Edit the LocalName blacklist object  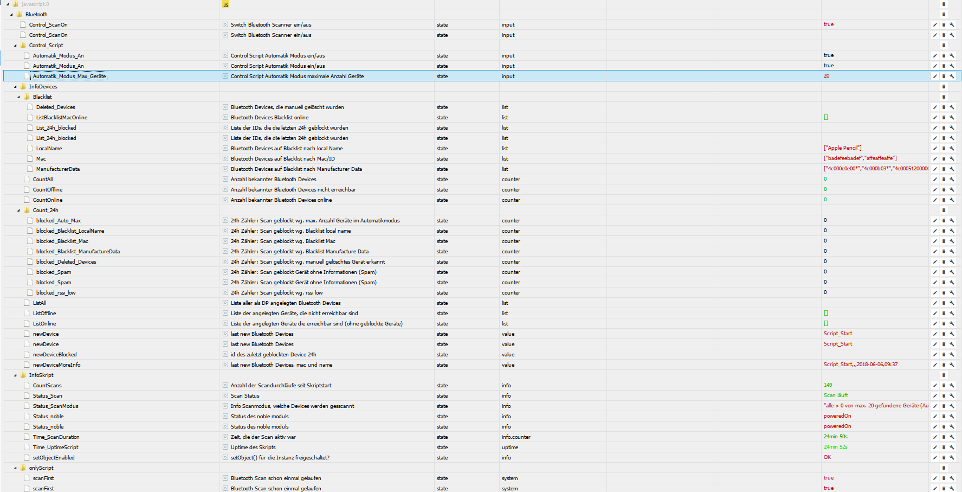935,149
